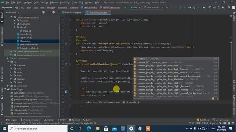Viewport: 236px width, 132px height.
Task: Collapse the Gradle Scripts node
Action: 5,89
